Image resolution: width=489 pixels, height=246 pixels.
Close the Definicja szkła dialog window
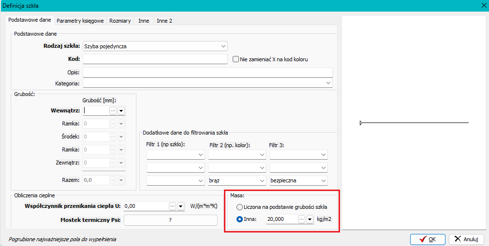(483, 5)
